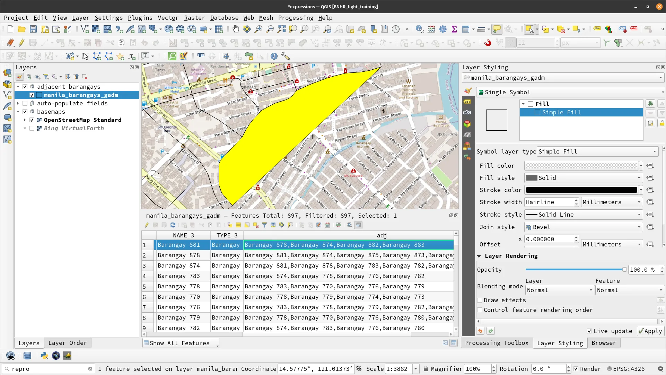Toggle visibility of OpenStreetMap Standard layer
Screen dimensions: 666x375
[x=32, y=120]
